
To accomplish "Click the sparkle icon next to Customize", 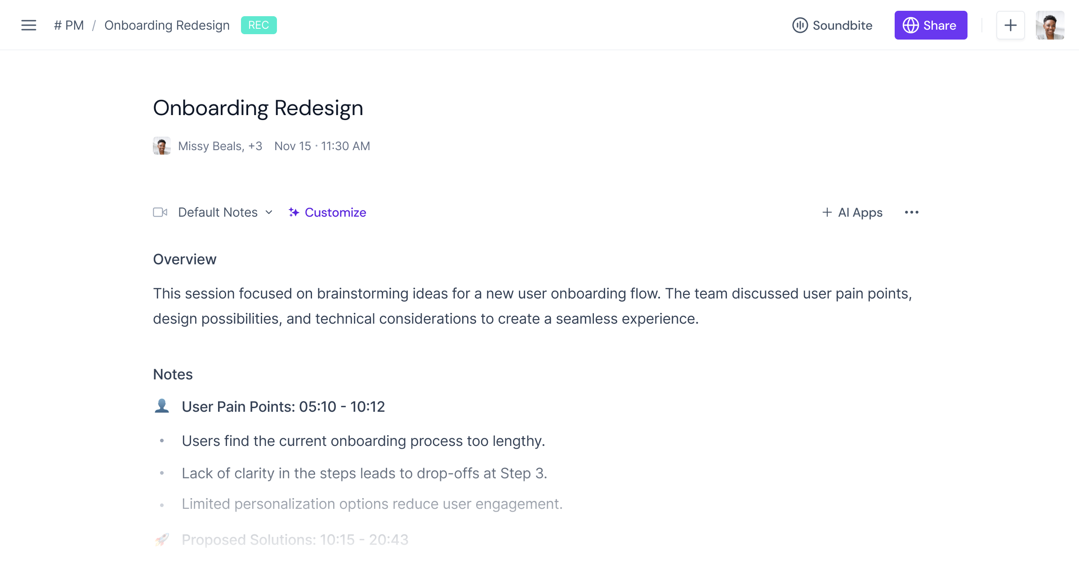I will point(294,212).
